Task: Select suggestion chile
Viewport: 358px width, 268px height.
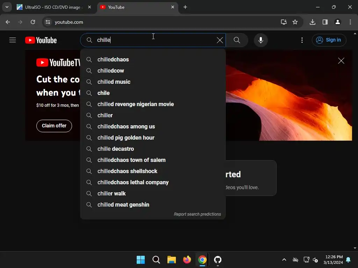Action: pyautogui.click(x=153, y=93)
